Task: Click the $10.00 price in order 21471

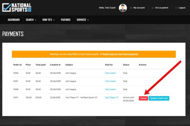Action: click(x=29, y=98)
